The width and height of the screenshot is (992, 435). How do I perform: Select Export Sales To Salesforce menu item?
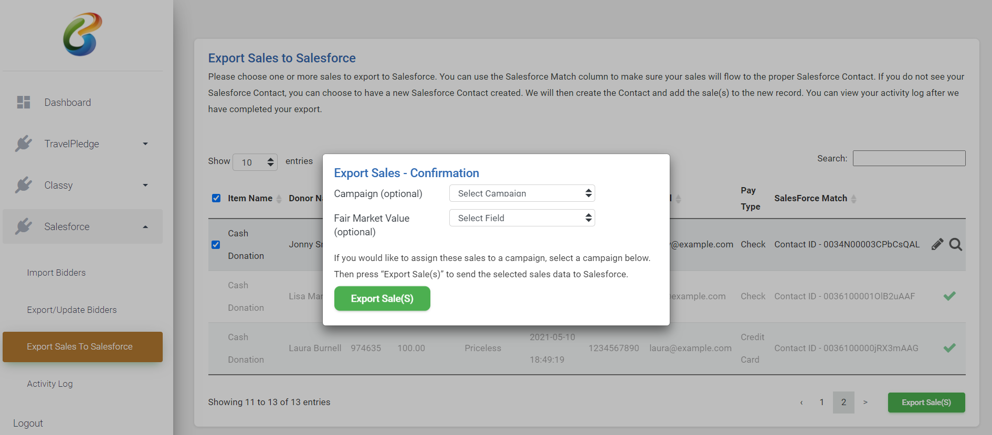pyautogui.click(x=82, y=347)
